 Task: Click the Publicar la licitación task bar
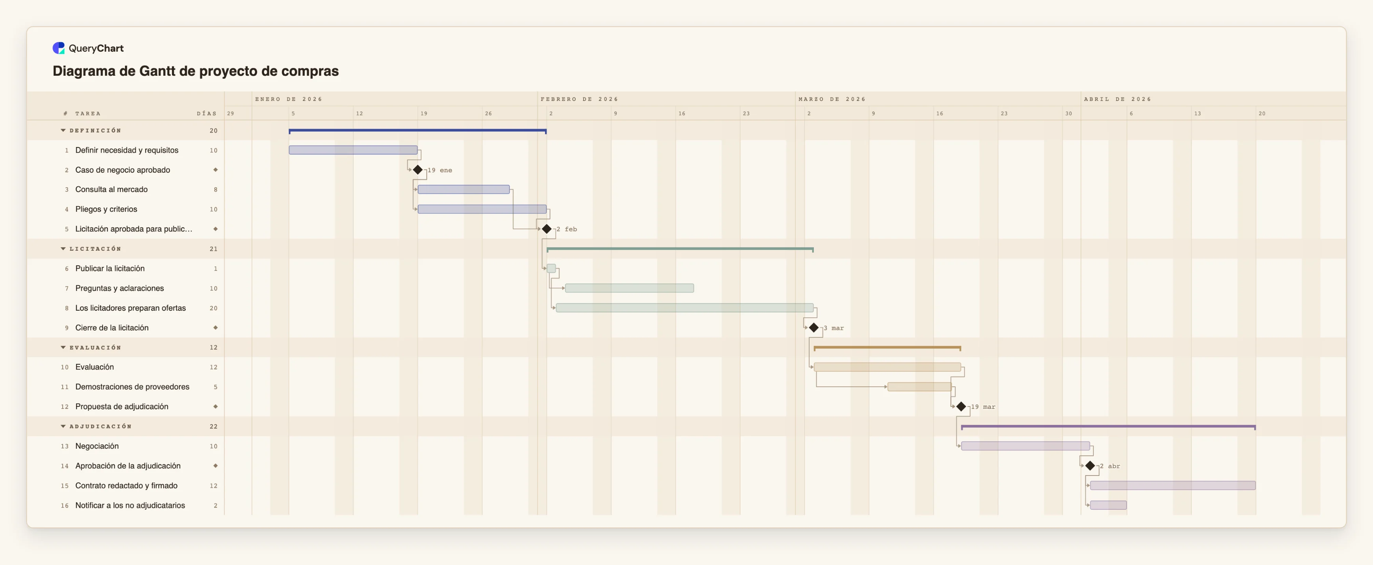[551, 269]
